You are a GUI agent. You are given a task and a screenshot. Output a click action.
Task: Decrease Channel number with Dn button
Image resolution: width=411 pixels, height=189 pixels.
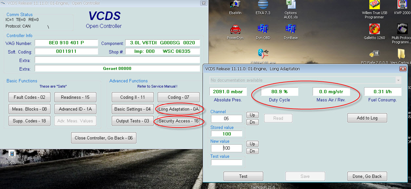coord(252,122)
